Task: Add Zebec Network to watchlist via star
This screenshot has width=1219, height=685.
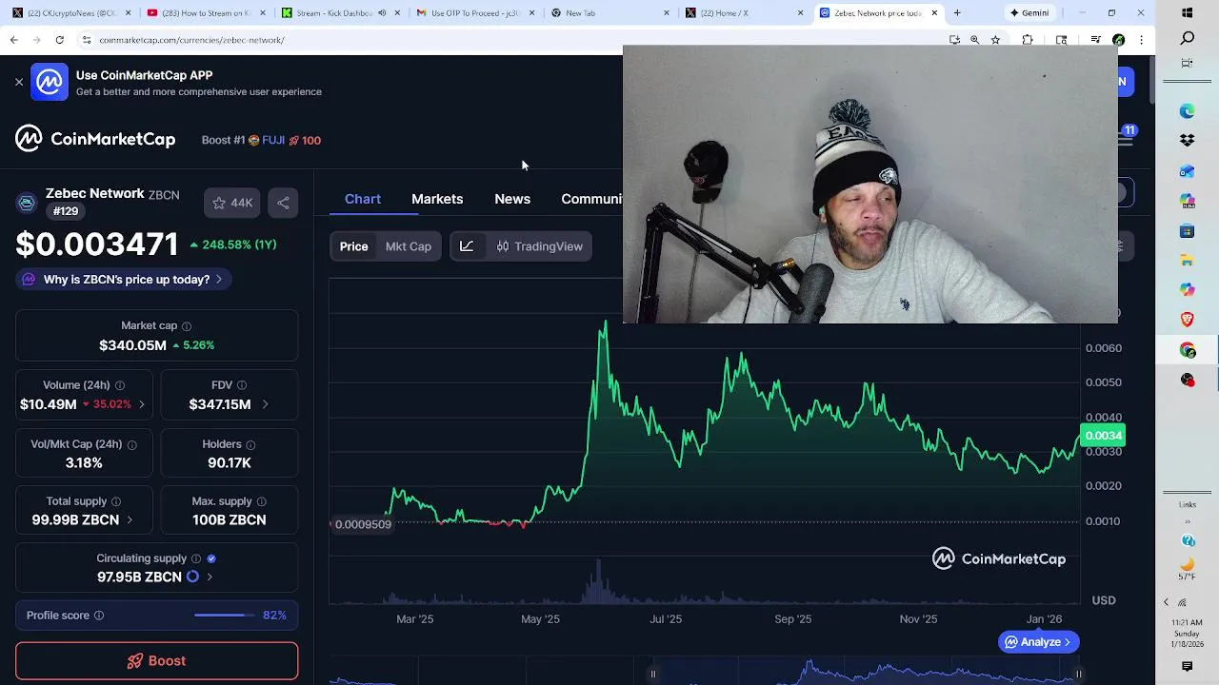Action: point(219,203)
